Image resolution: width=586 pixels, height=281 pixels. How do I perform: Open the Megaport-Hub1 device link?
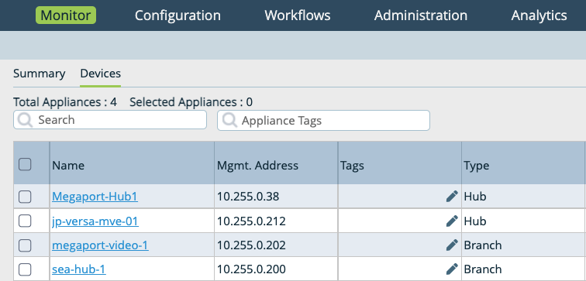tap(95, 197)
